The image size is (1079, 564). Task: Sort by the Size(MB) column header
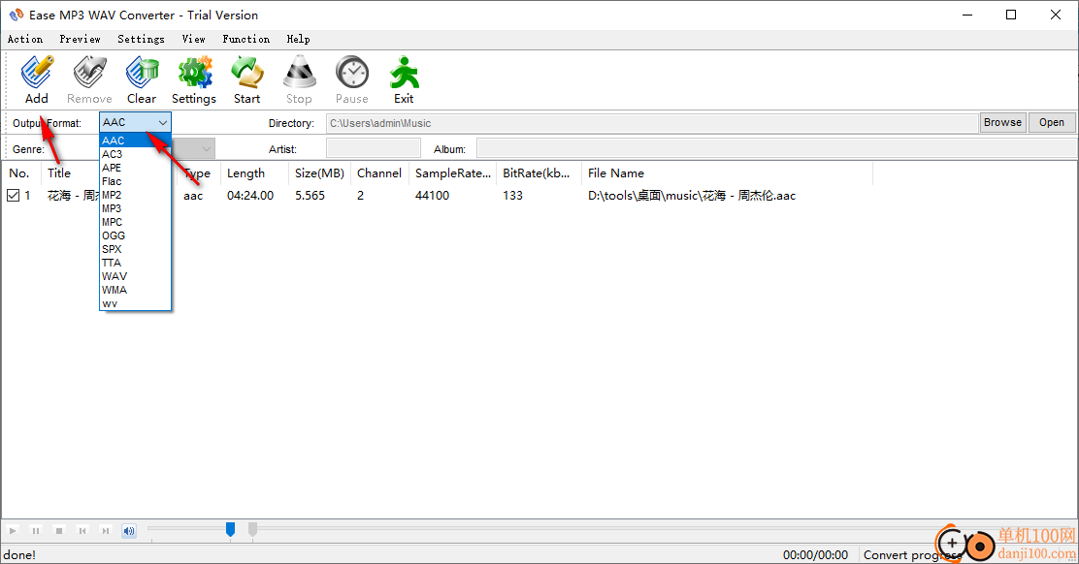coord(319,173)
